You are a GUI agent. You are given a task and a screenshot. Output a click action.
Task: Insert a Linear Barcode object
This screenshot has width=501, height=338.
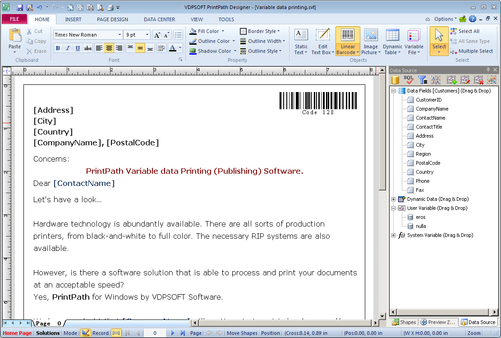pos(348,42)
